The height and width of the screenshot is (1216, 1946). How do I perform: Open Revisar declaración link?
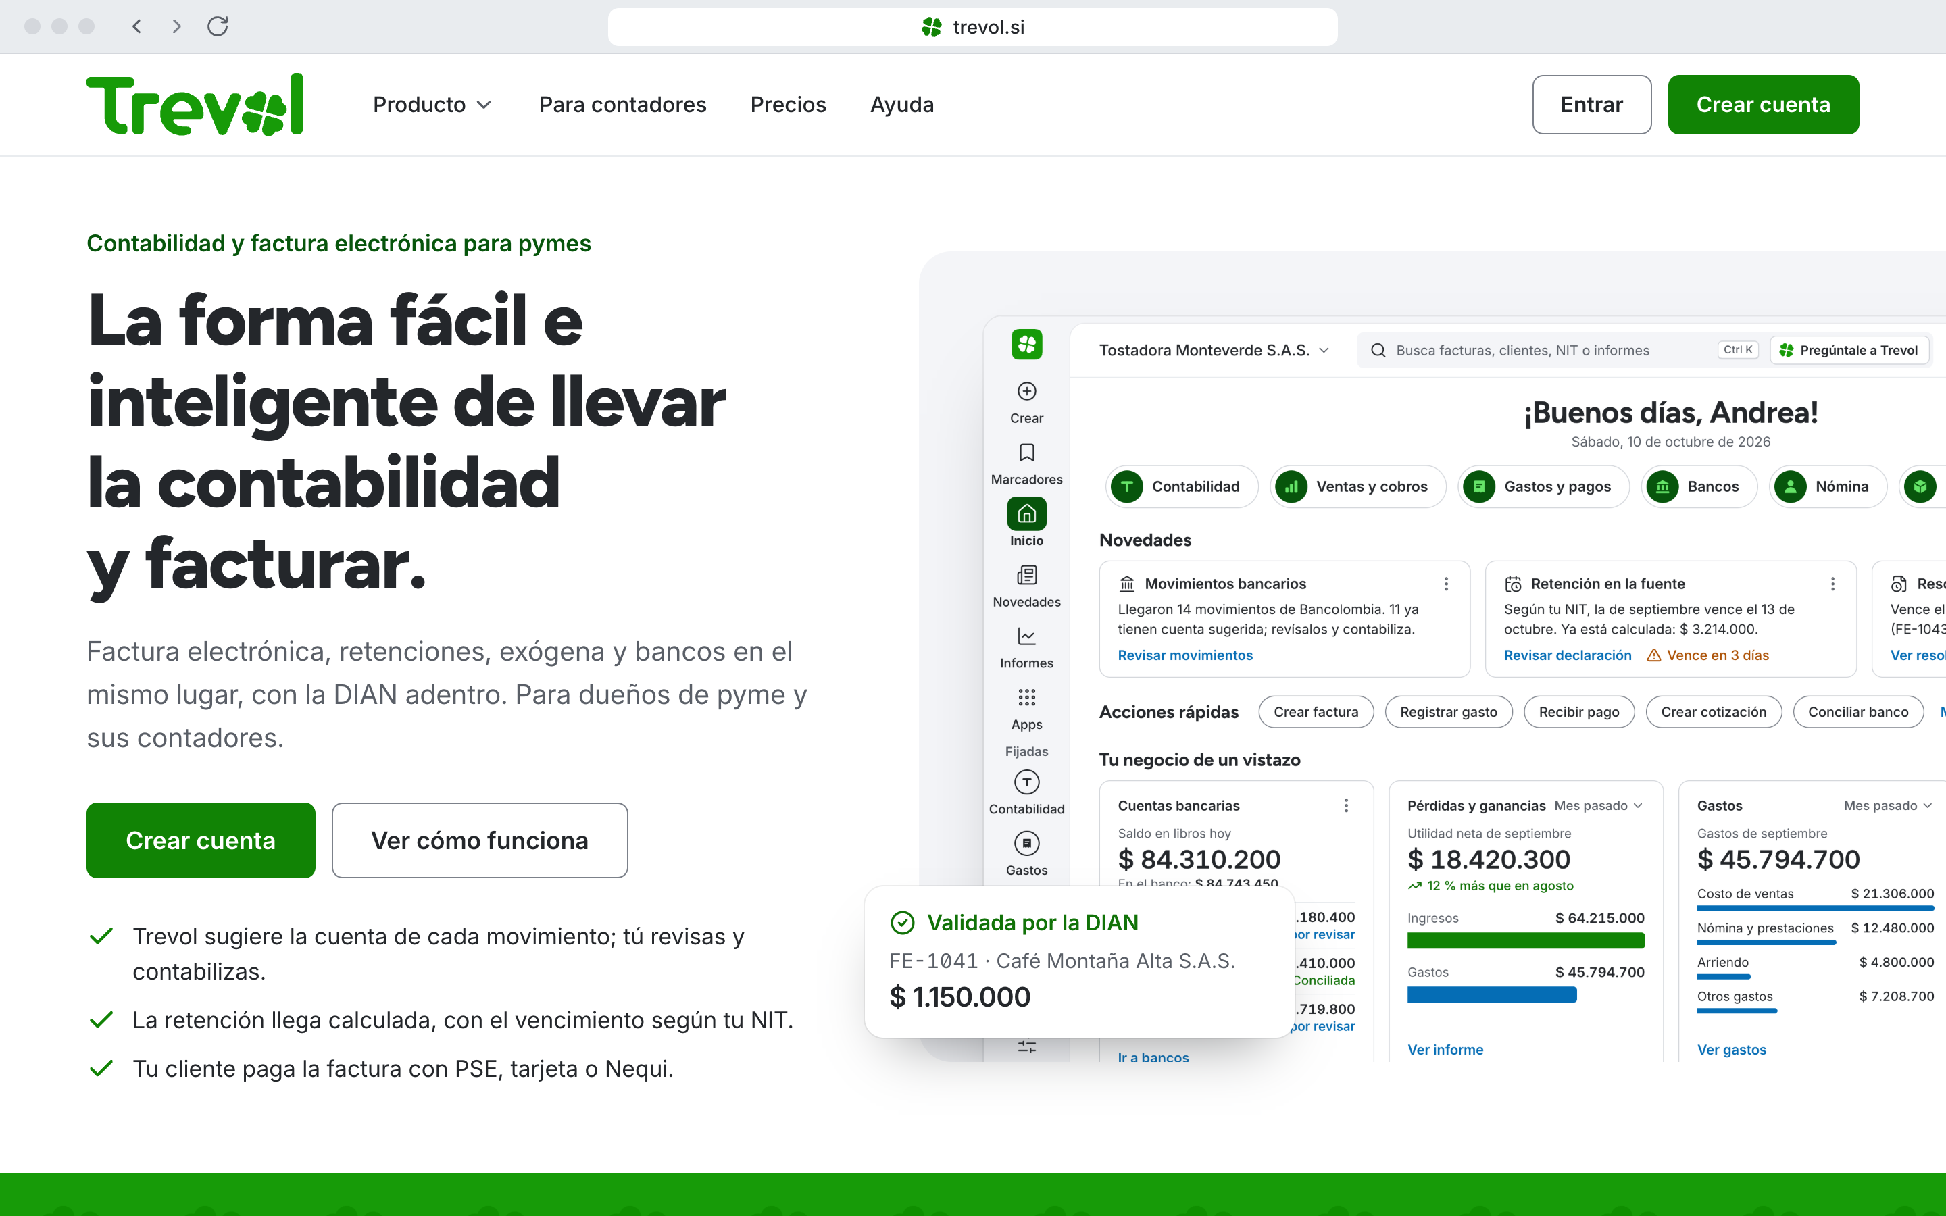pyautogui.click(x=1567, y=655)
